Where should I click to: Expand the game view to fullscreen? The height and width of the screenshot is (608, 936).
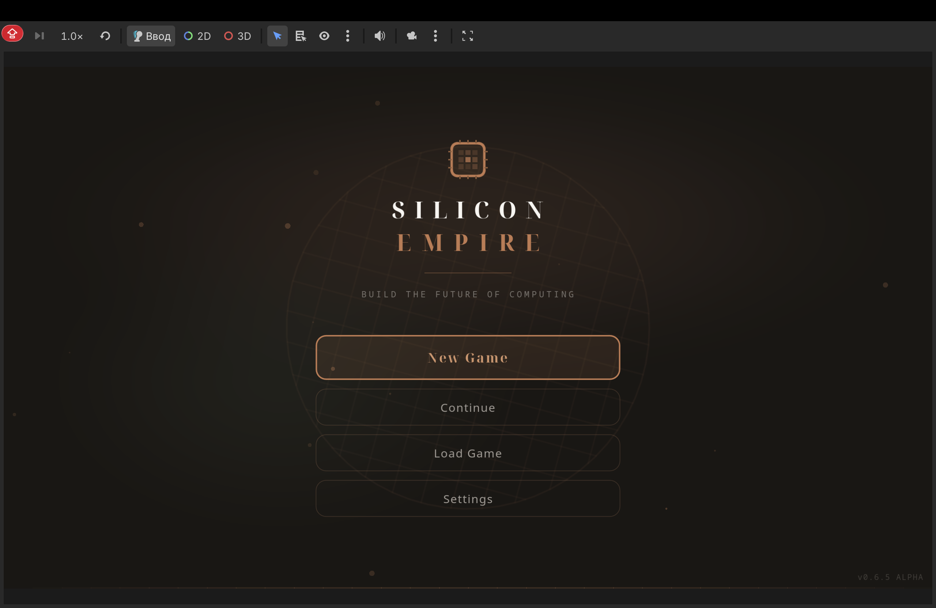pos(467,36)
